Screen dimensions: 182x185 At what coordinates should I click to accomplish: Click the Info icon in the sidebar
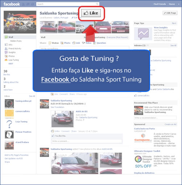tap(6, 45)
